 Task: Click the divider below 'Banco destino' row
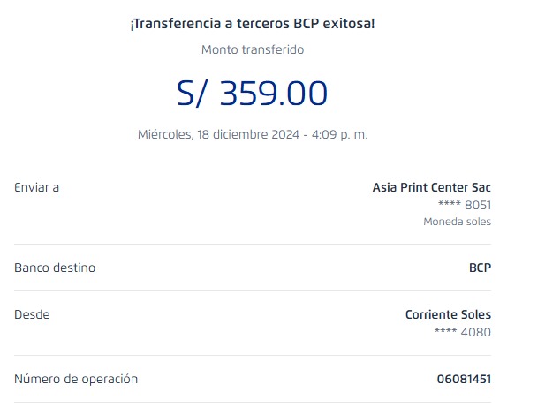pyautogui.click(x=252, y=290)
